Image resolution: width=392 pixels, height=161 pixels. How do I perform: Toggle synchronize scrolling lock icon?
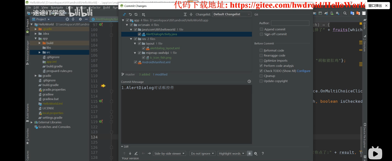(249, 153)
